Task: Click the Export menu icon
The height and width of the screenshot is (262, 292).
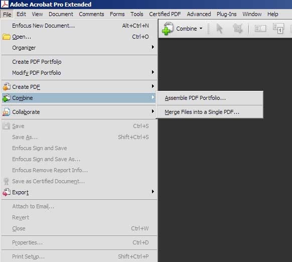Action: pos(7,192)
